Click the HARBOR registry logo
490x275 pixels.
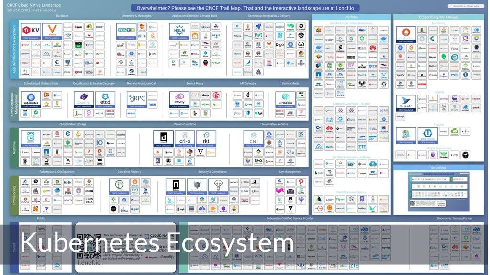(x=119, y=187)
